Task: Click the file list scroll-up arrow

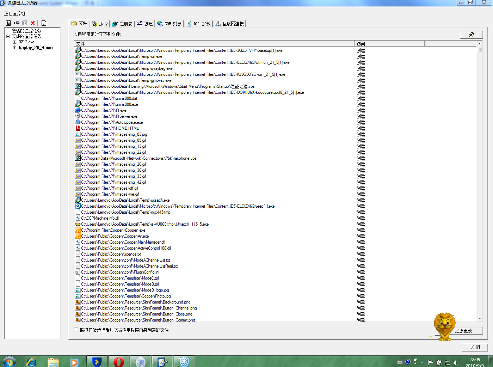Action: [x=479, y=44]
